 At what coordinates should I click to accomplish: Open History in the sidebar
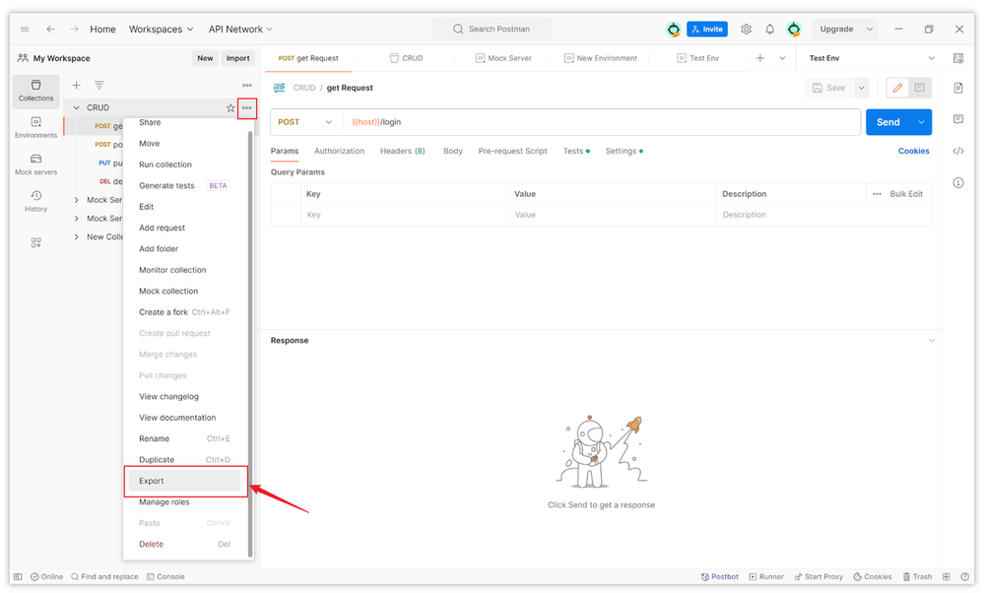(x=35, y=202)
